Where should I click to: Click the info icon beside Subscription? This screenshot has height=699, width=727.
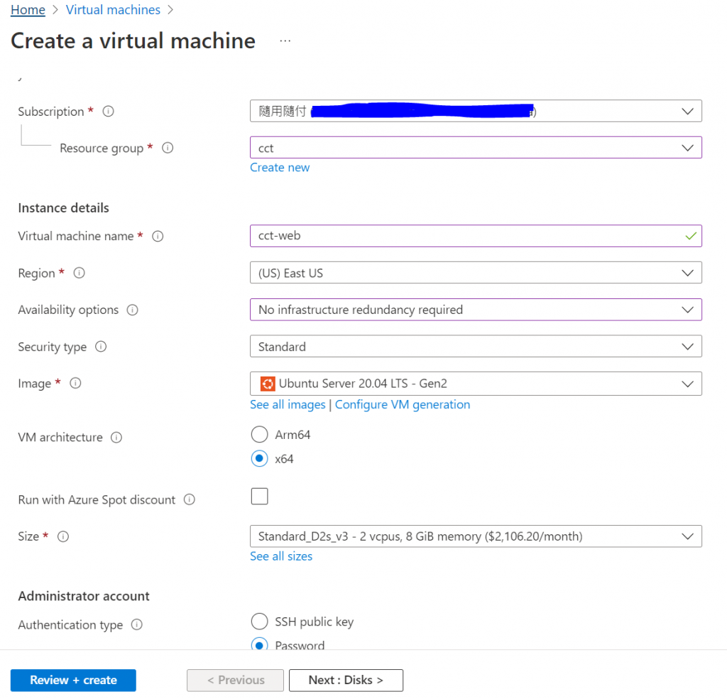pyautogui.click(x=109, y=112)
